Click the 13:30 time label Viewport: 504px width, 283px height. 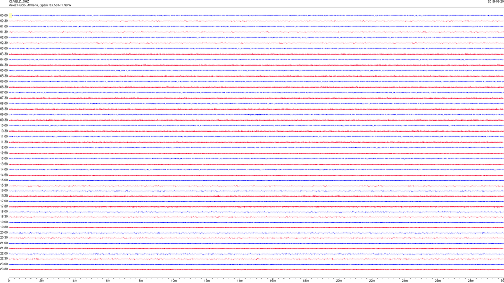4,164
